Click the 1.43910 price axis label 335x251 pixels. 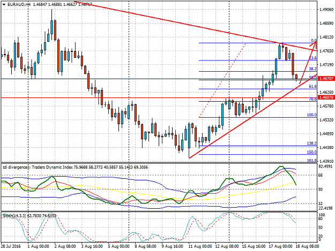click(326, 161)
